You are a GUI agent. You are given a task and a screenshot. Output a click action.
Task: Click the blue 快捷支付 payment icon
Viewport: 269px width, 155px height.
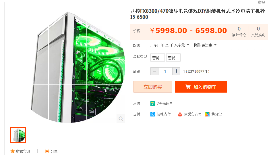[x=153, y=114]
